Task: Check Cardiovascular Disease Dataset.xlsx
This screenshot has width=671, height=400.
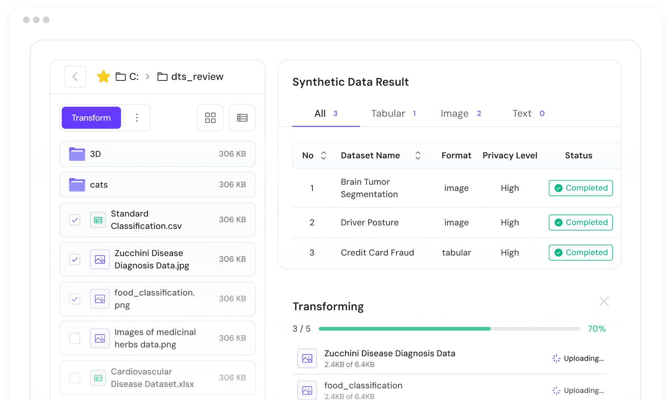Action: click(75, 377)
